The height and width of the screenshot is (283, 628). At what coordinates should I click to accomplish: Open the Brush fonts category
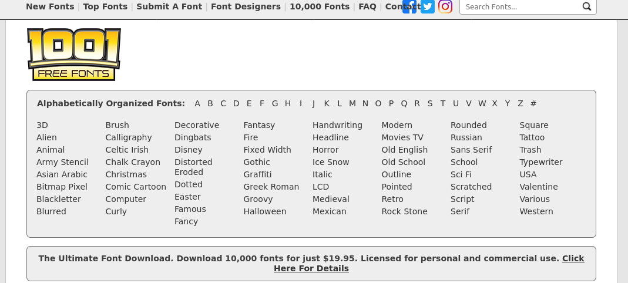(117, 125)
